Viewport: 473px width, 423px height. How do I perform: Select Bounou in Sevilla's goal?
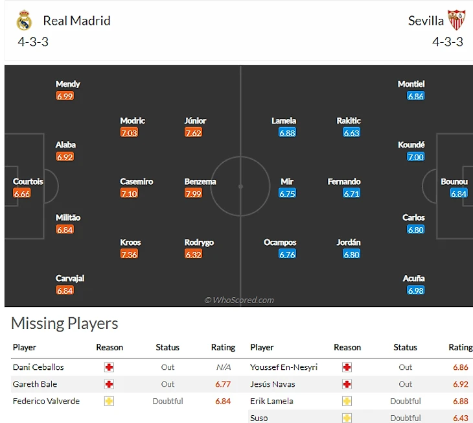pyautogui.click(x=454, y=182)
